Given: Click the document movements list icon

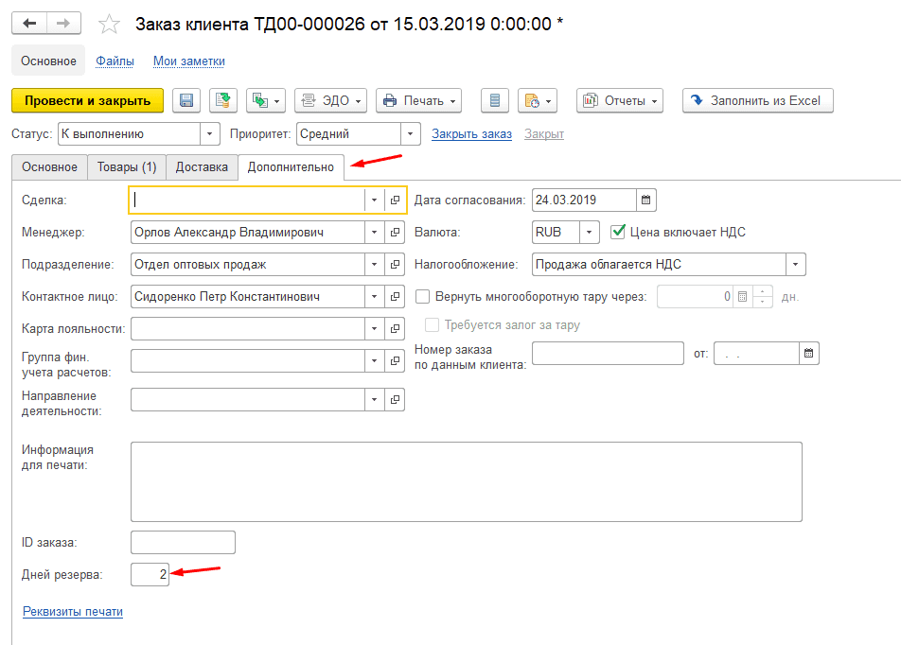Looking at the screenshot, I should [495, 100].
